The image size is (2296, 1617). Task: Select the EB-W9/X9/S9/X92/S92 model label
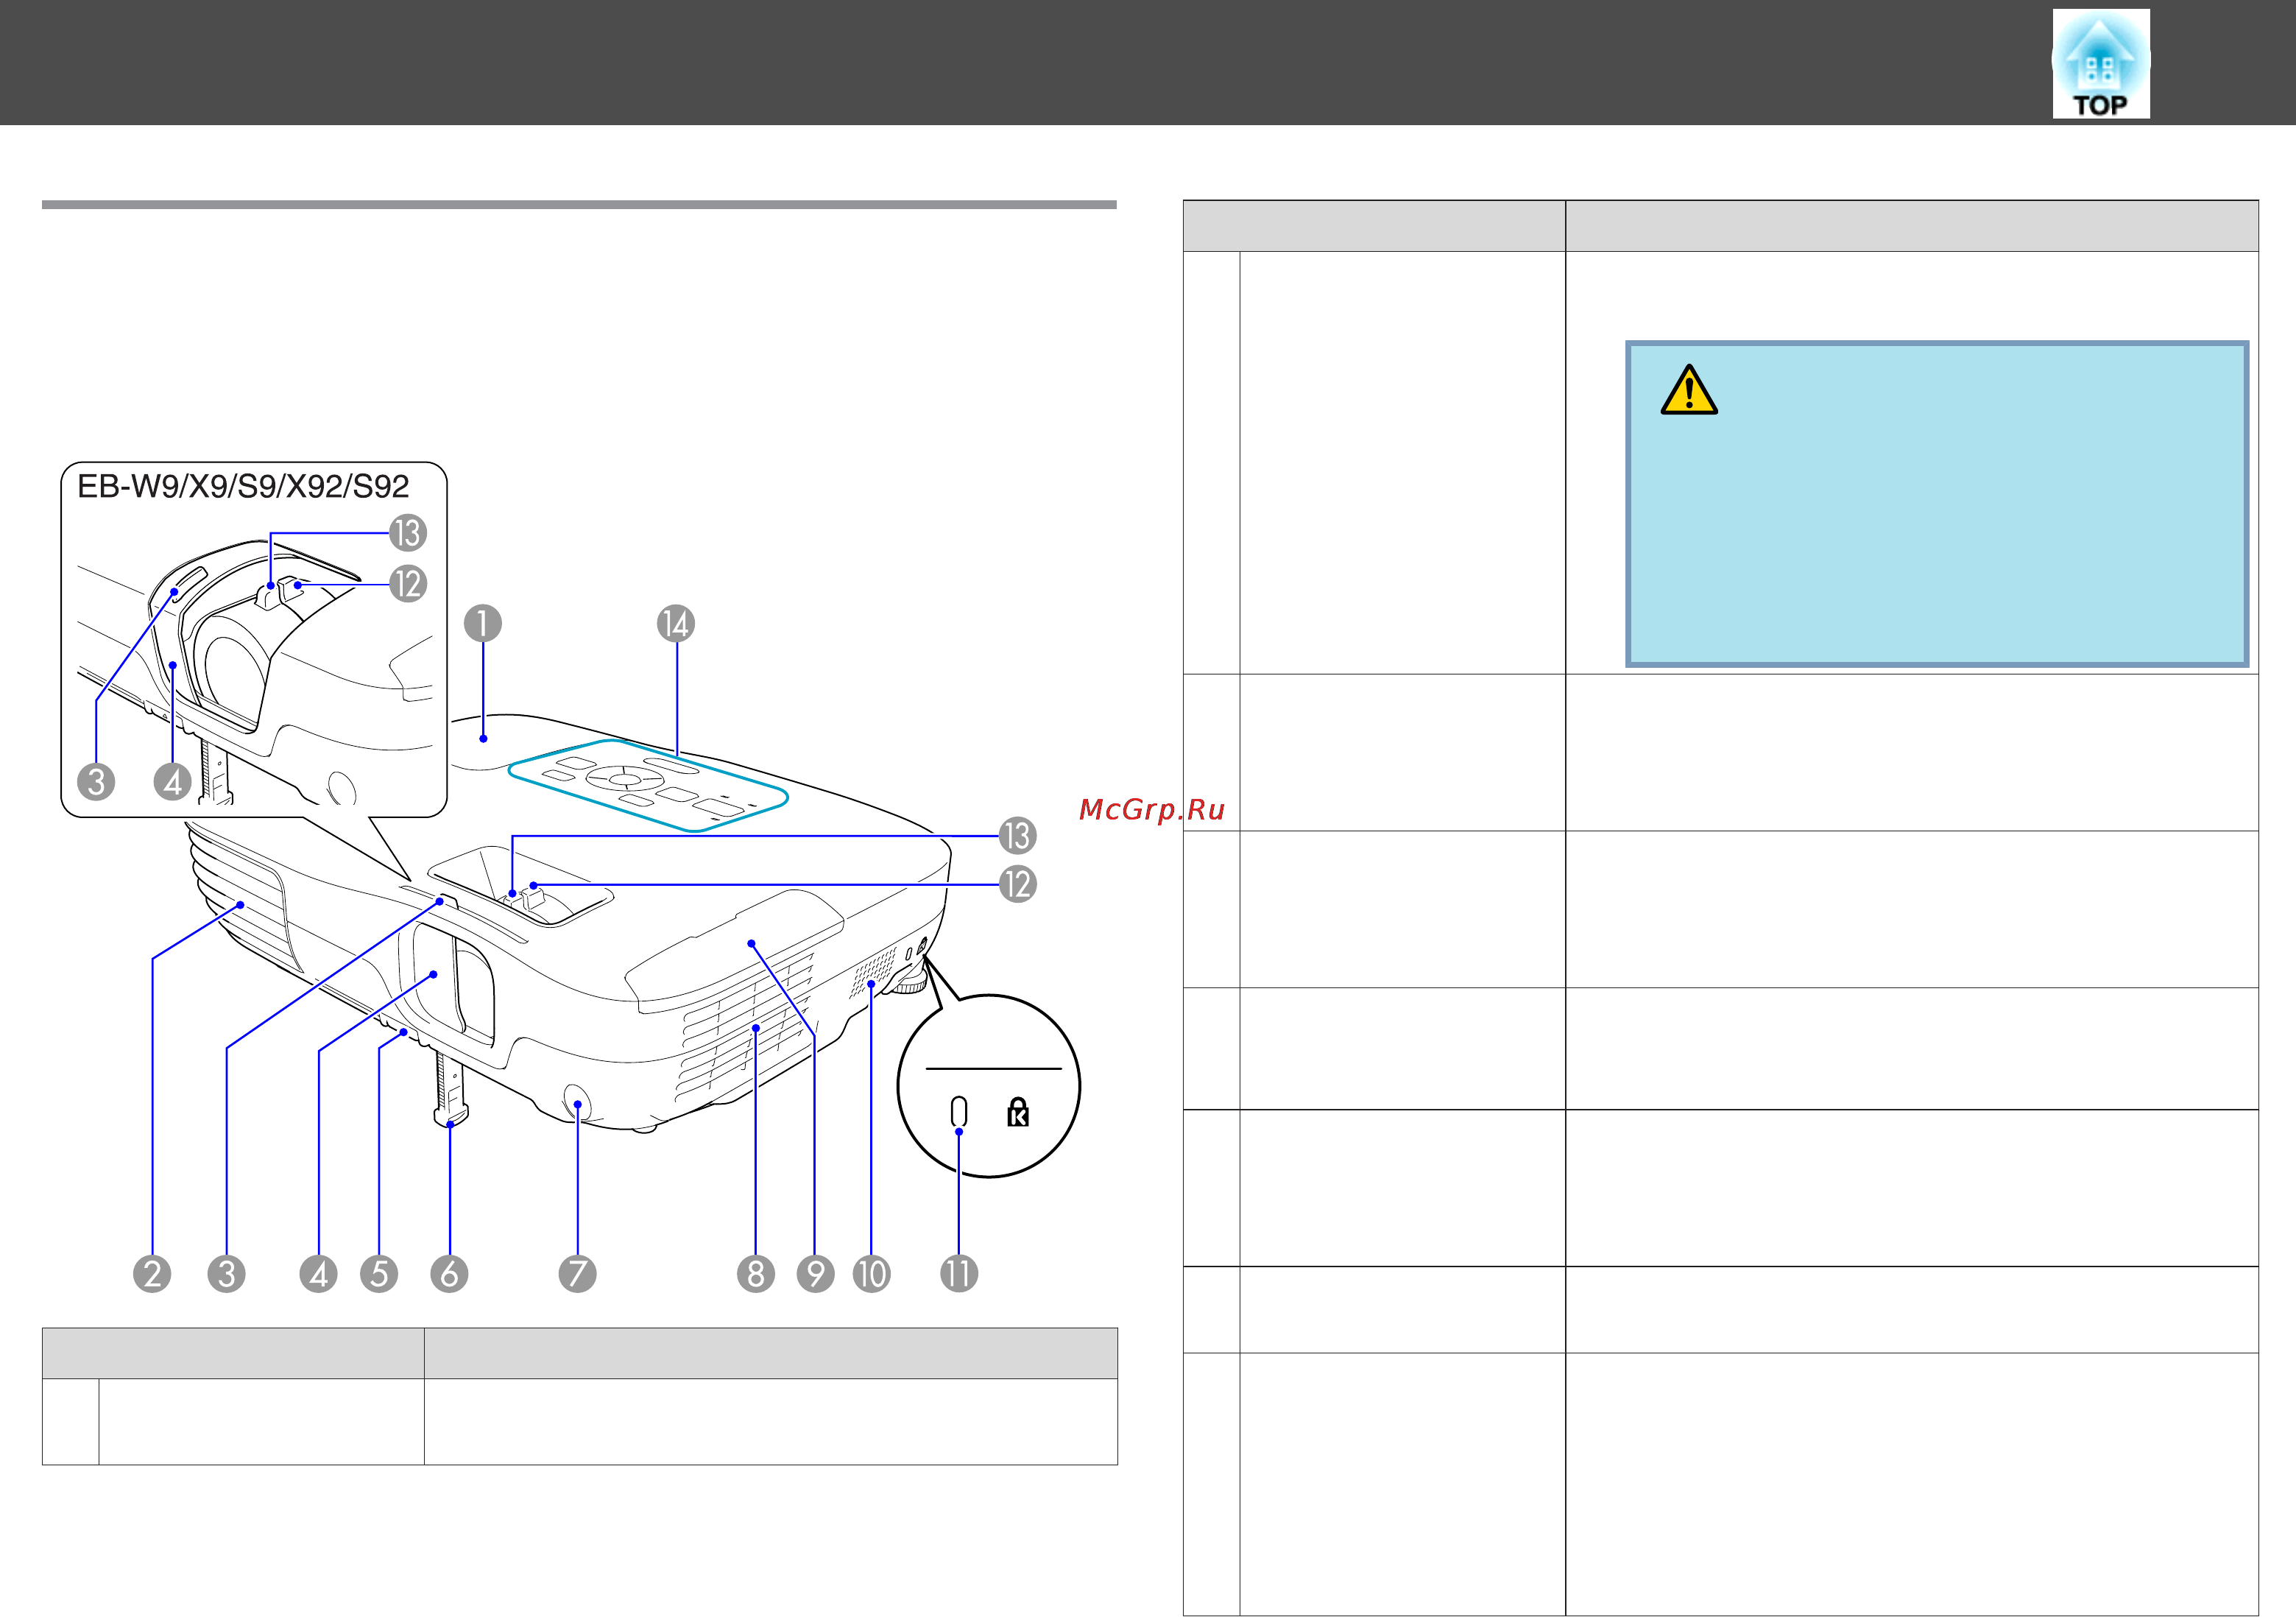click(243, 487)
